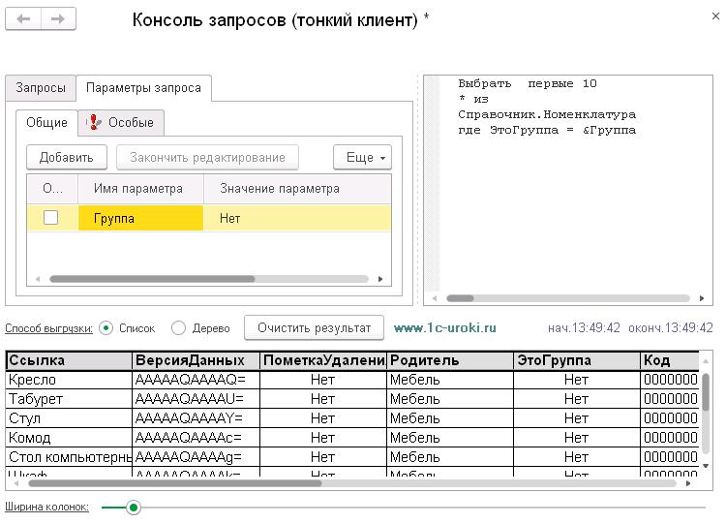This screenshot has height=524, width=726.
Task: Open the www.1c-uroki.ru link
Action: (x=445, y=328)
